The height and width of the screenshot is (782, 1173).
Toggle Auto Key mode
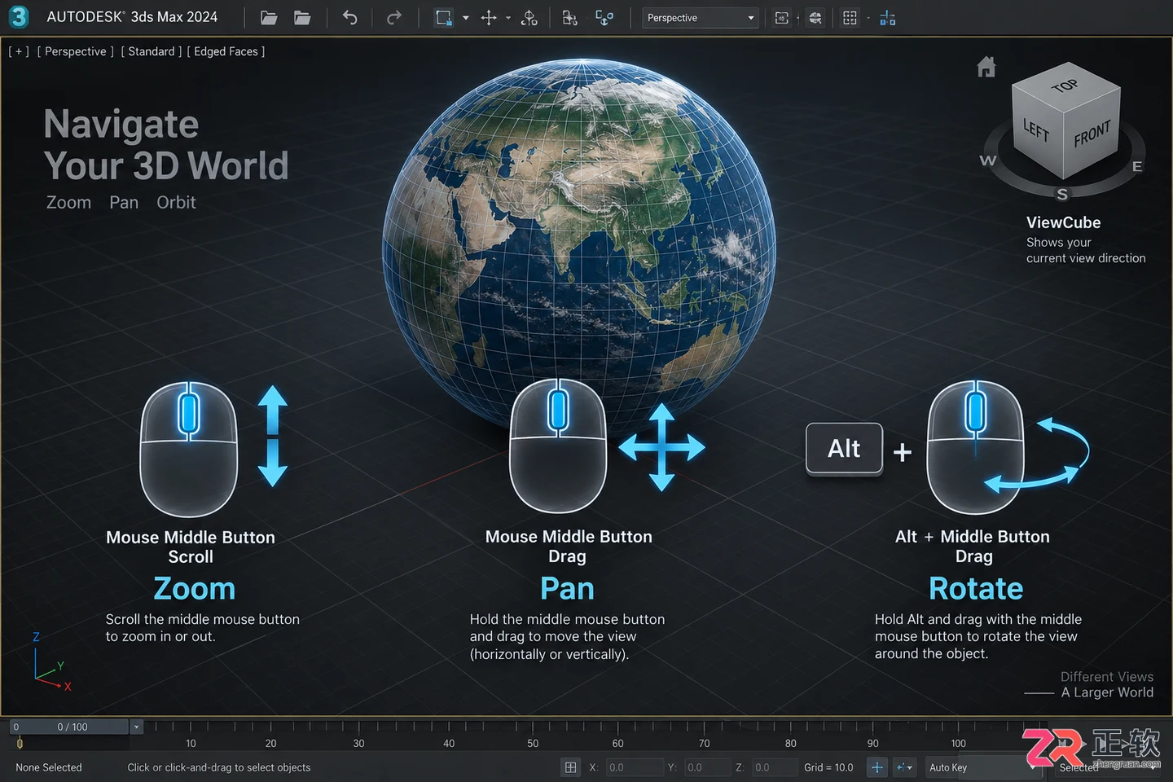tap(948, 767)
